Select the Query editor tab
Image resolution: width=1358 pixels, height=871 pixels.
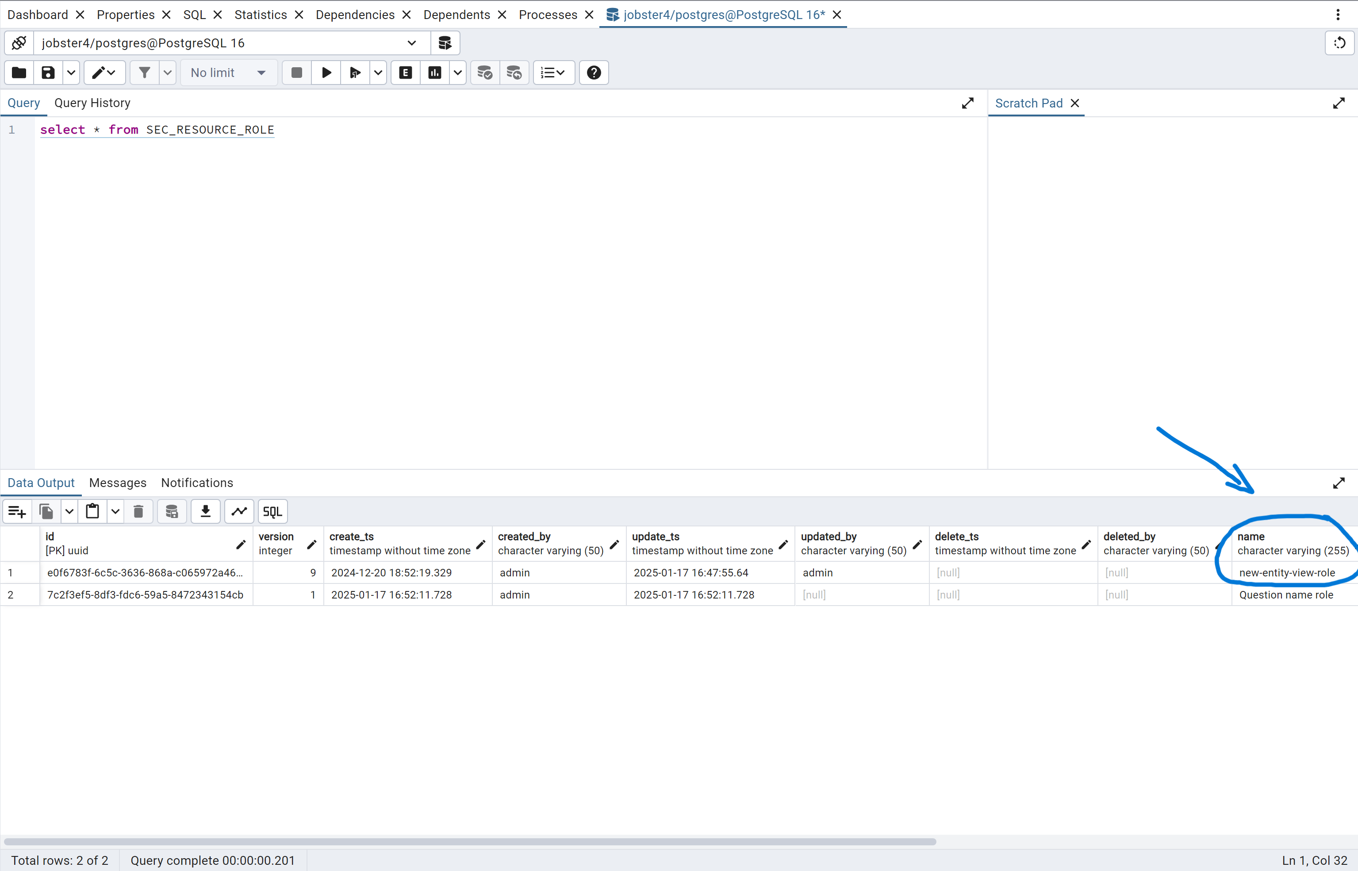coord(24,103)
